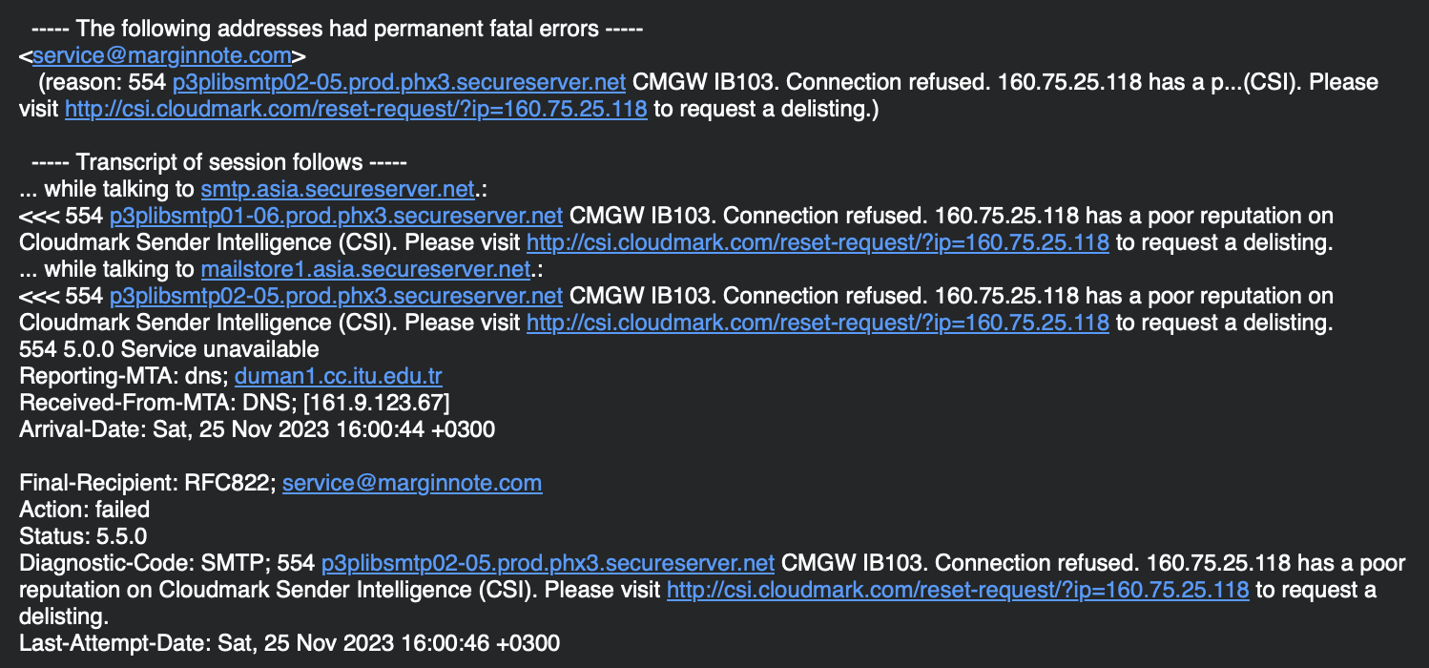The image size is (1429, 668).
Task: Open Cloudmark reset-request link following the p3plibsmtp01-06 error
Action: (818, 242)
